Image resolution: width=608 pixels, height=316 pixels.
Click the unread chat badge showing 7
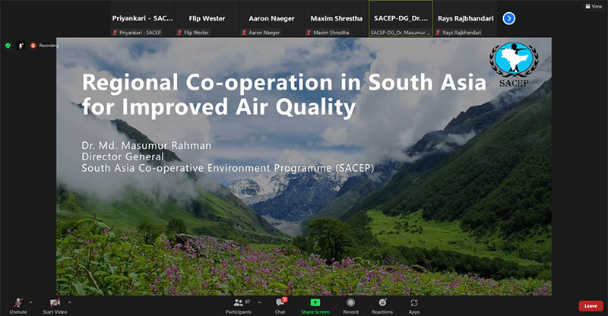coord(284,299)
